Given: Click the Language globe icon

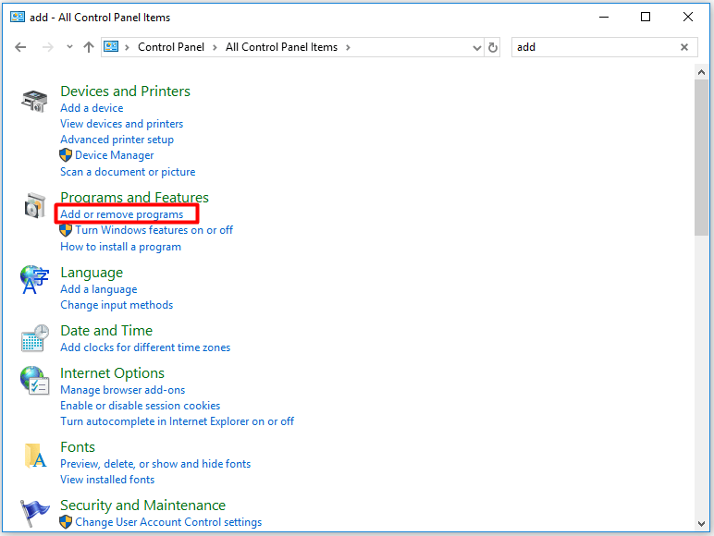Looking at the screenshot, I should pyautogui.click(x=34, y=280).
